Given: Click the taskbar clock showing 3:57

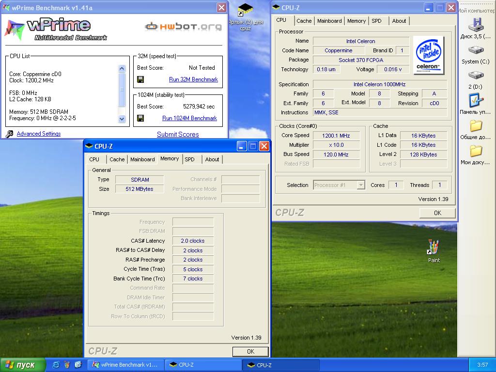Looking at the screenshot, I should (482, 365).
